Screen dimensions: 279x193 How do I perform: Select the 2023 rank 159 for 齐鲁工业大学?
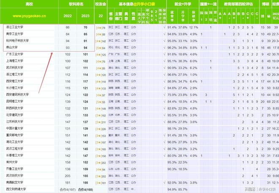pyautogui.click(x=85, y=169)
